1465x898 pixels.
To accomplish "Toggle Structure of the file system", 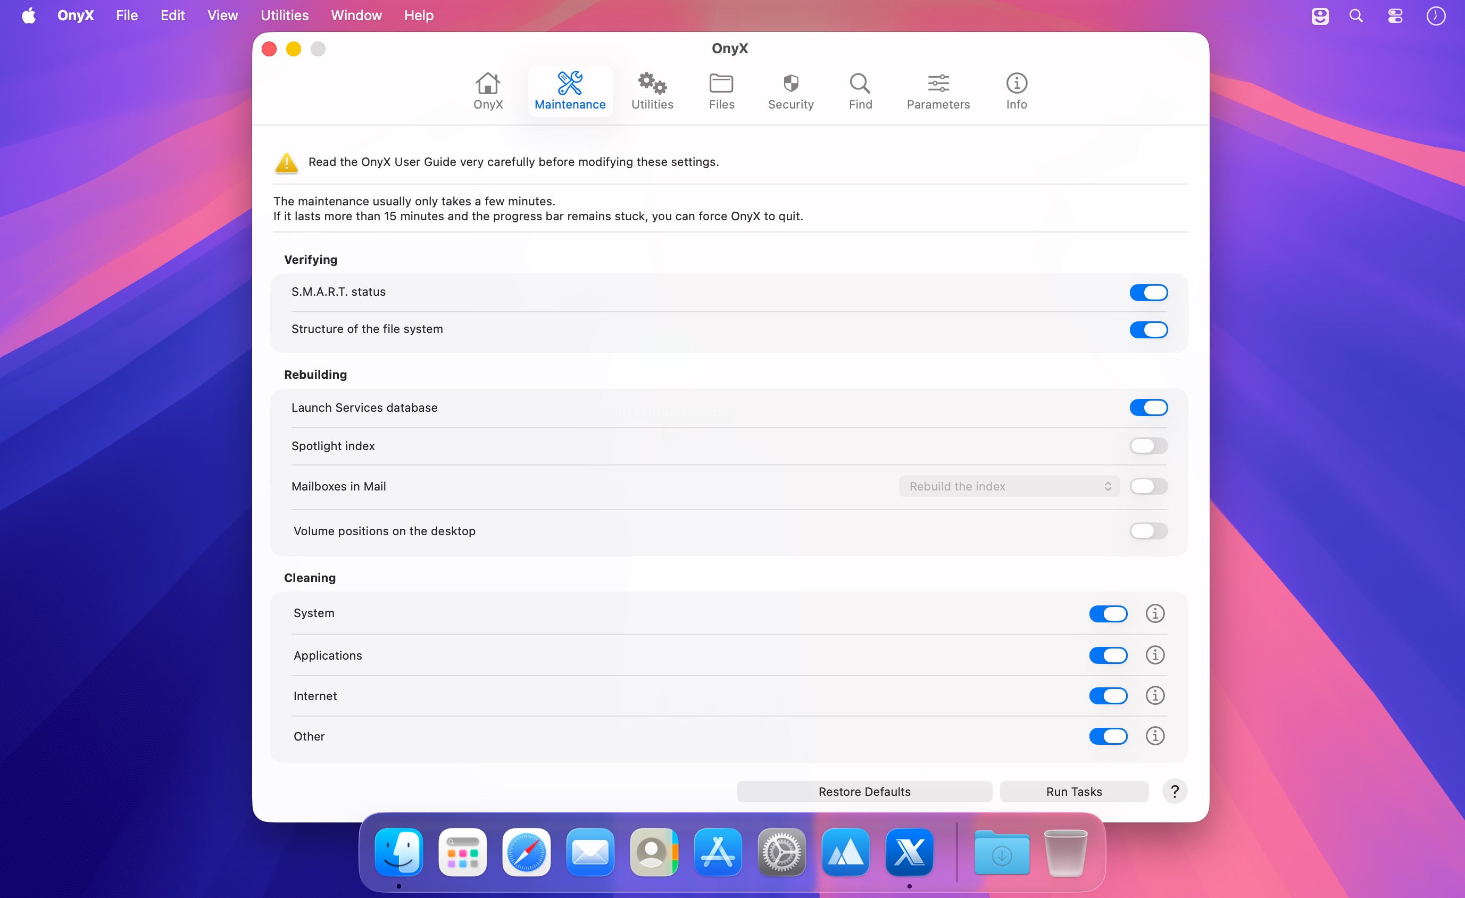I will tap(1148, 329).
